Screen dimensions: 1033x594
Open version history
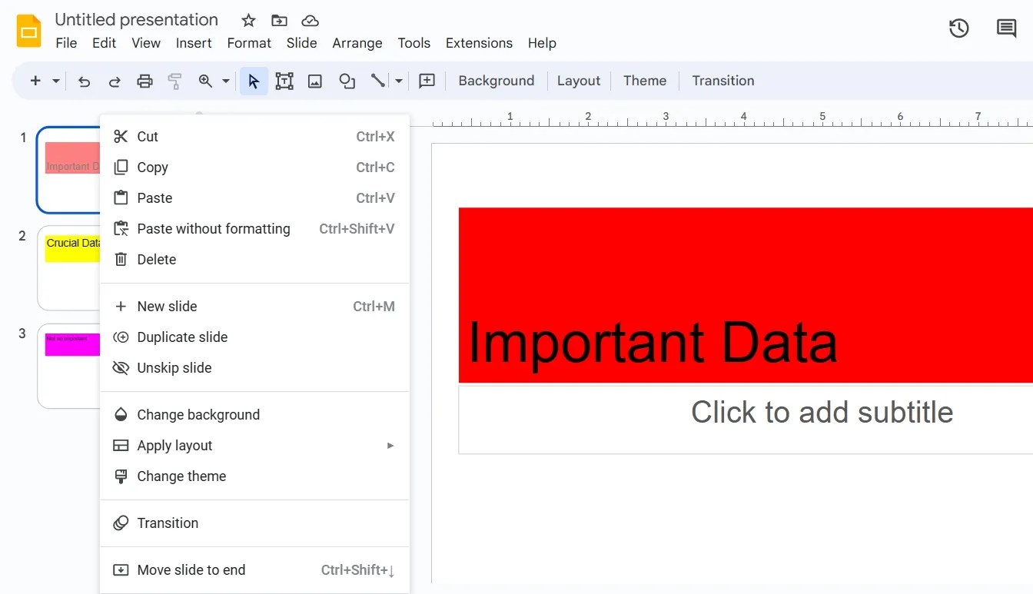[958, 27]
